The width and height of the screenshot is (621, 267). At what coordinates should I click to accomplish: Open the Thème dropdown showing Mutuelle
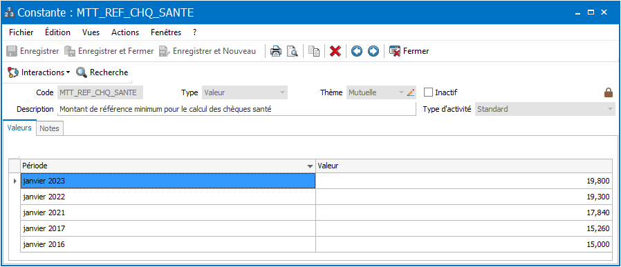pyautogui.click(x=401, y=93)
